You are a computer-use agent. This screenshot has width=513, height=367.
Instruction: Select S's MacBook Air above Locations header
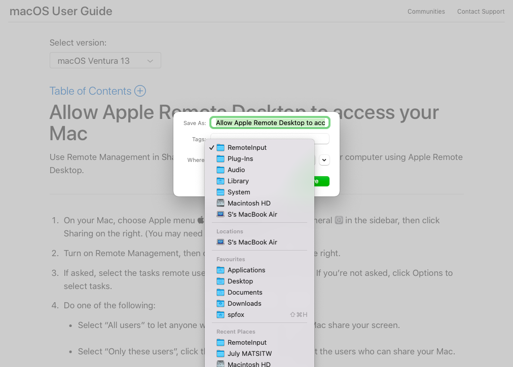click(x=260, y=215)
